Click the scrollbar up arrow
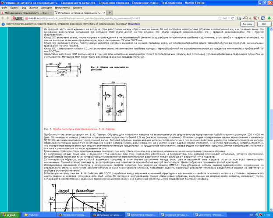Screen dimensions: 273x218 point(271,29)
